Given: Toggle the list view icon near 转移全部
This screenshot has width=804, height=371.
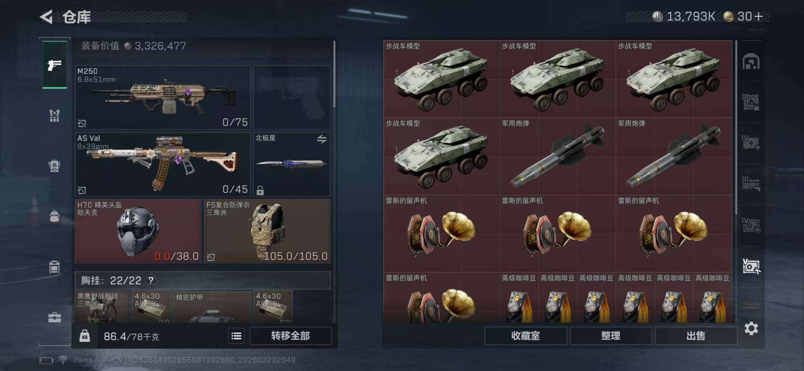Looking at the screenshot, I should pos(236,336).
